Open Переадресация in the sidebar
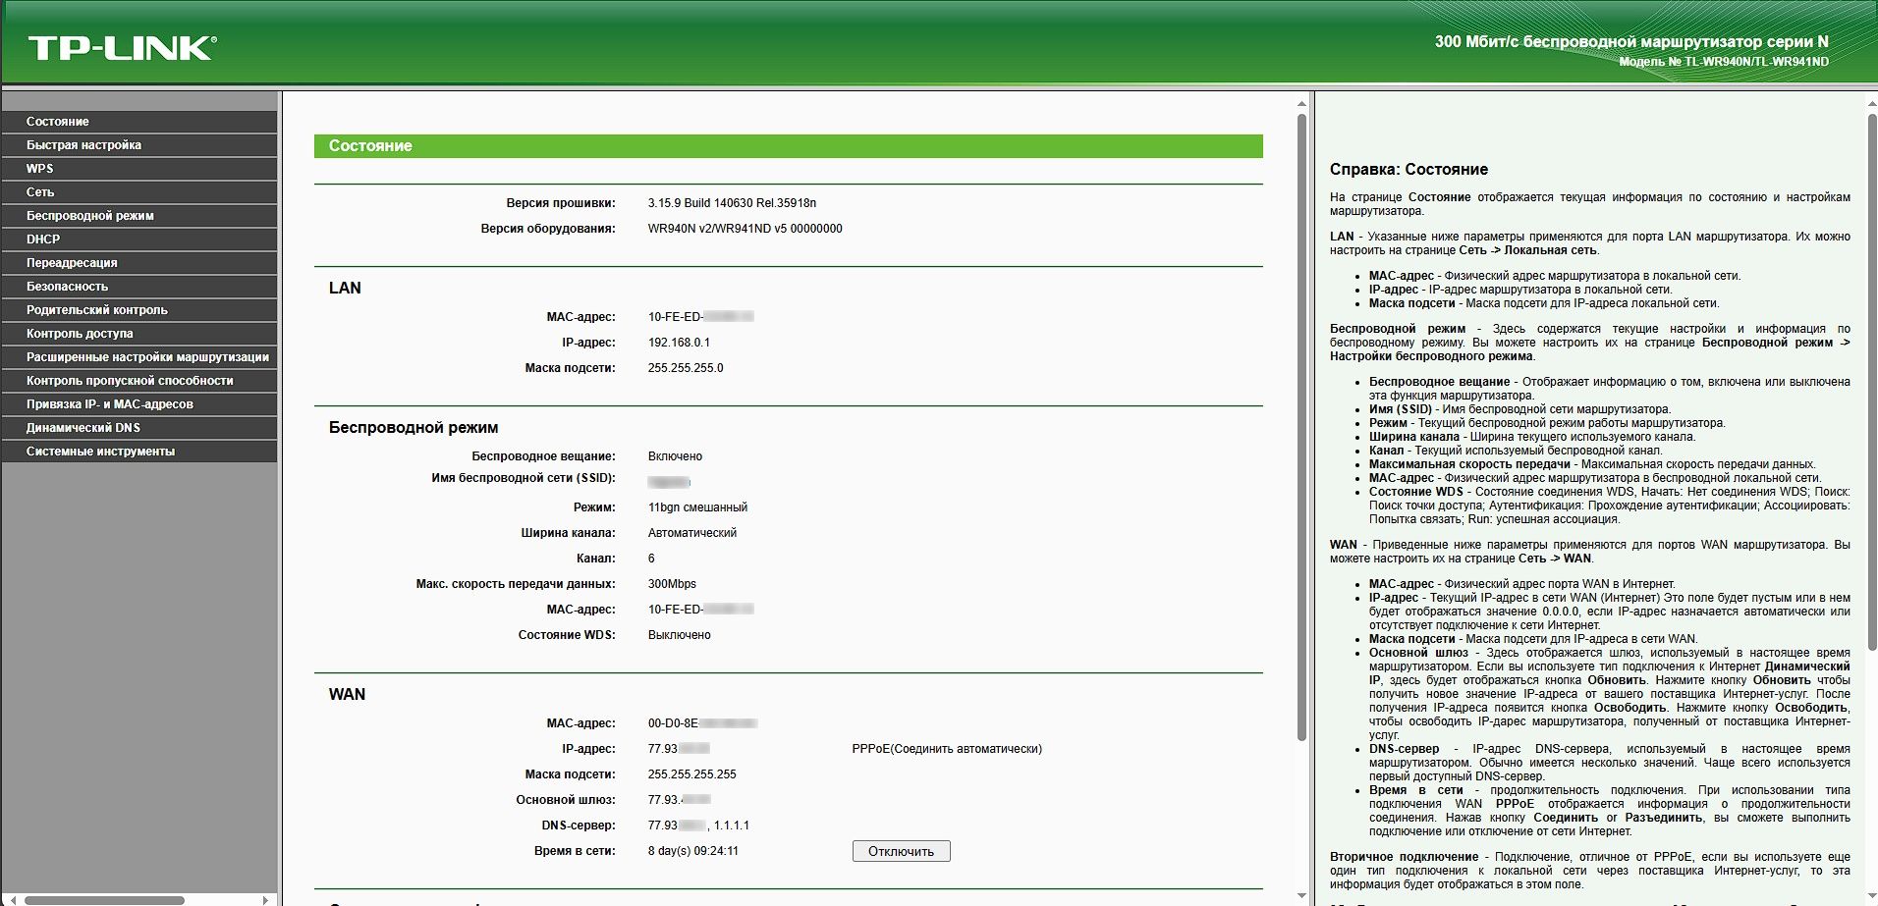The image size is (1878, 906). coord(139,263)
